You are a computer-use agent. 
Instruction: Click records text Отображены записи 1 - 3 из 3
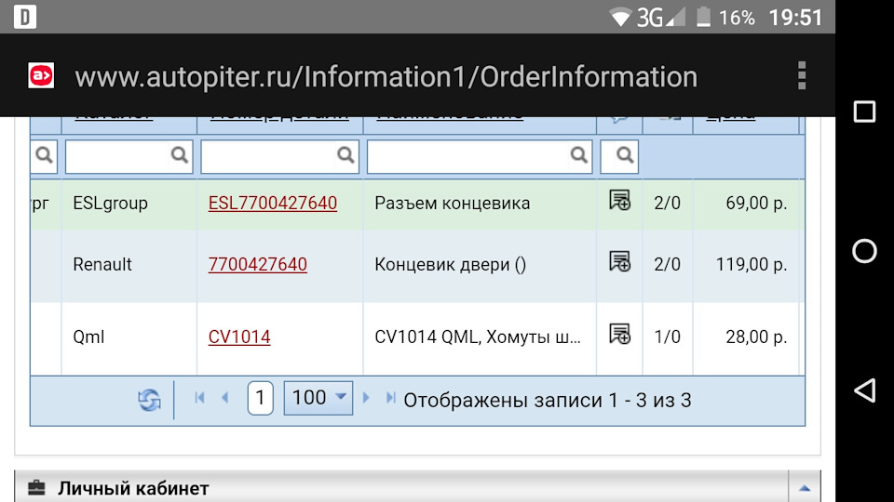point(548,400)
